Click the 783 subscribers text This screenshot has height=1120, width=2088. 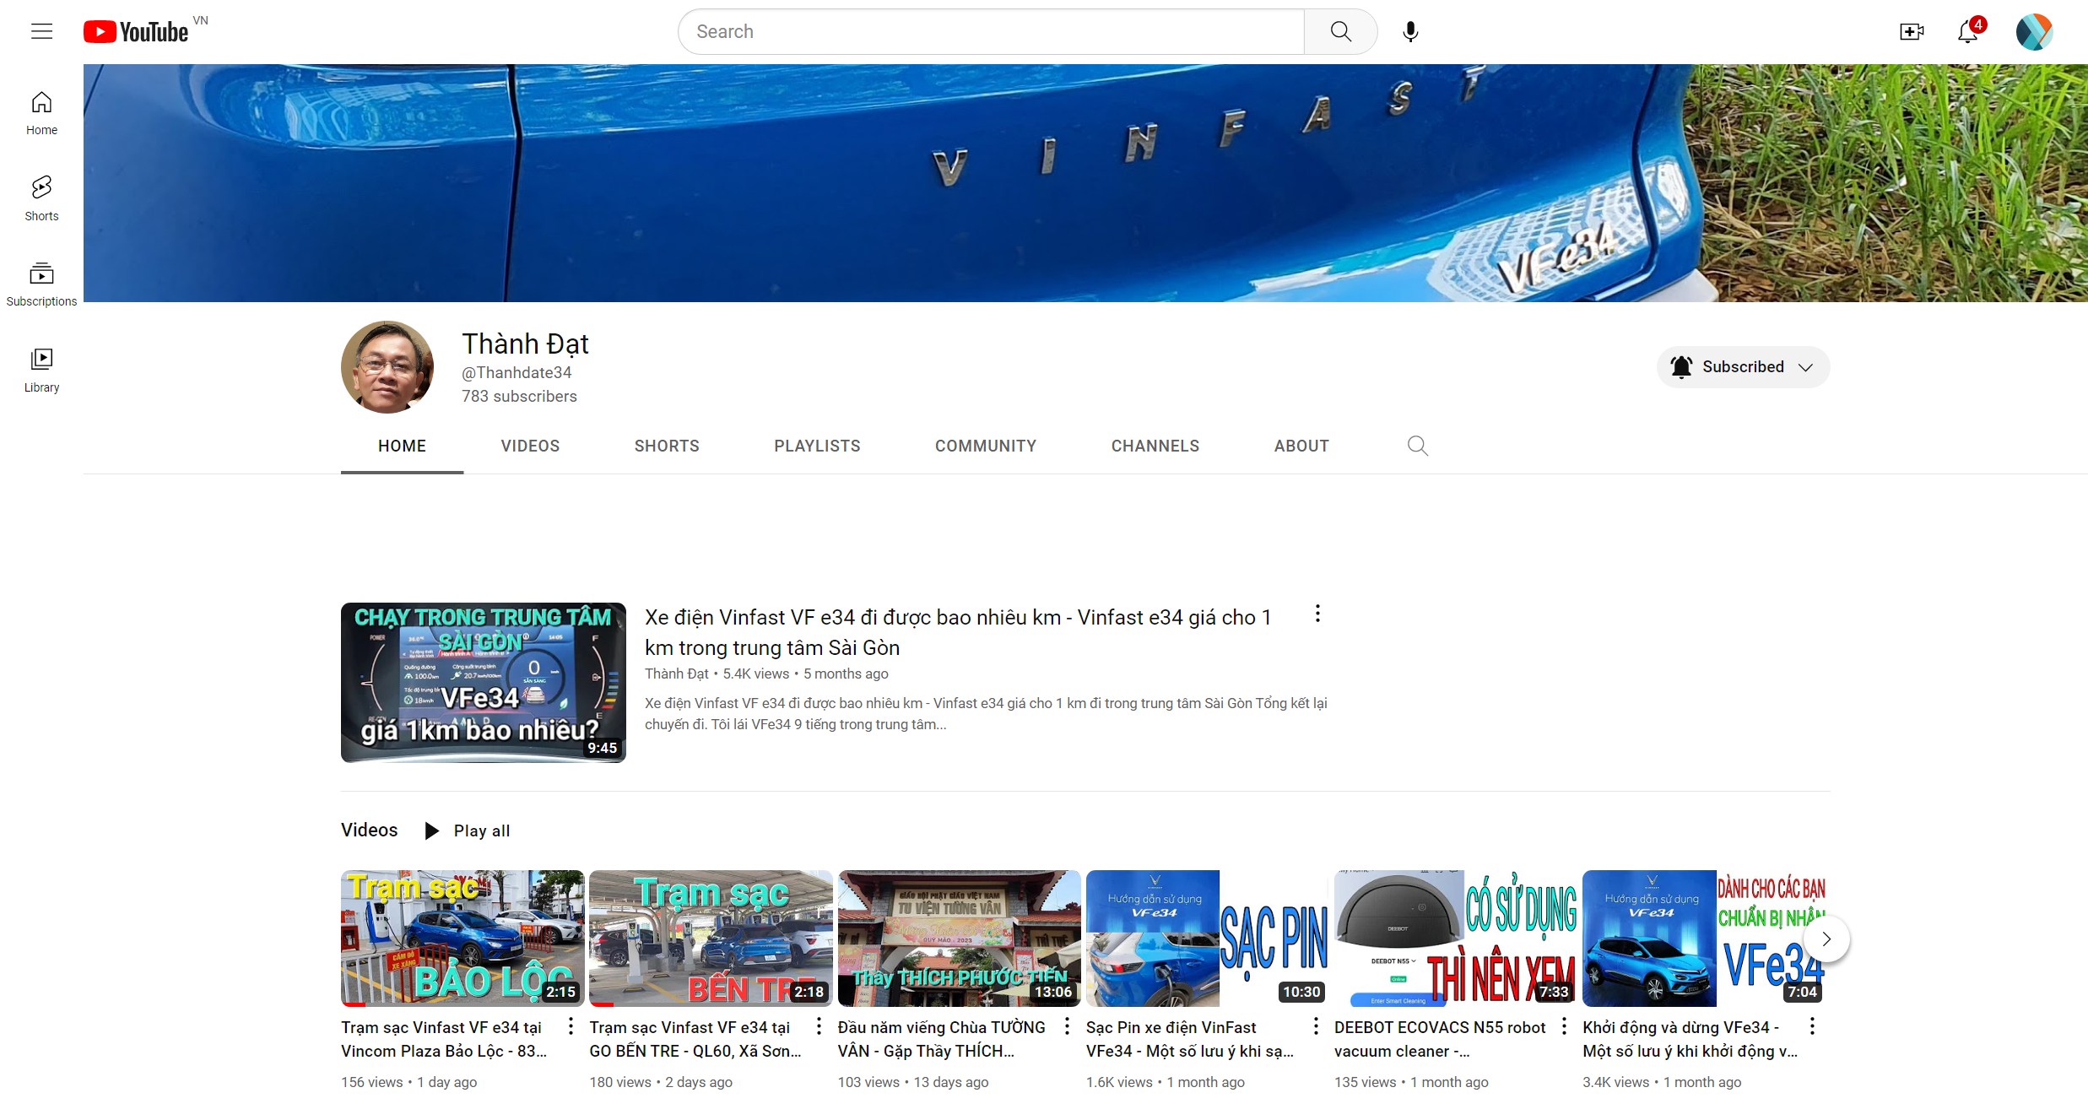click(519, 396)
